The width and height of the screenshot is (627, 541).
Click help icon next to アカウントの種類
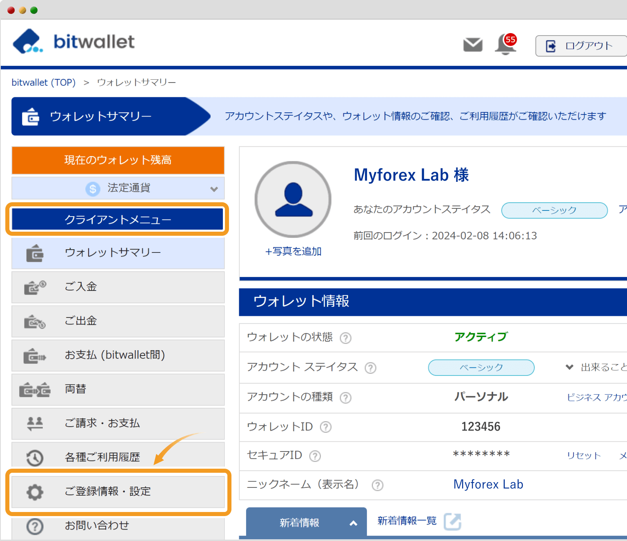click(346, 398)
